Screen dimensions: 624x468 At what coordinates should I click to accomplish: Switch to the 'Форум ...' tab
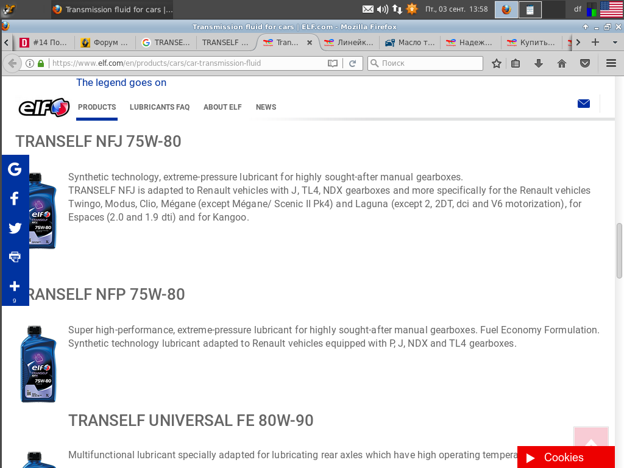pos(105,43)
